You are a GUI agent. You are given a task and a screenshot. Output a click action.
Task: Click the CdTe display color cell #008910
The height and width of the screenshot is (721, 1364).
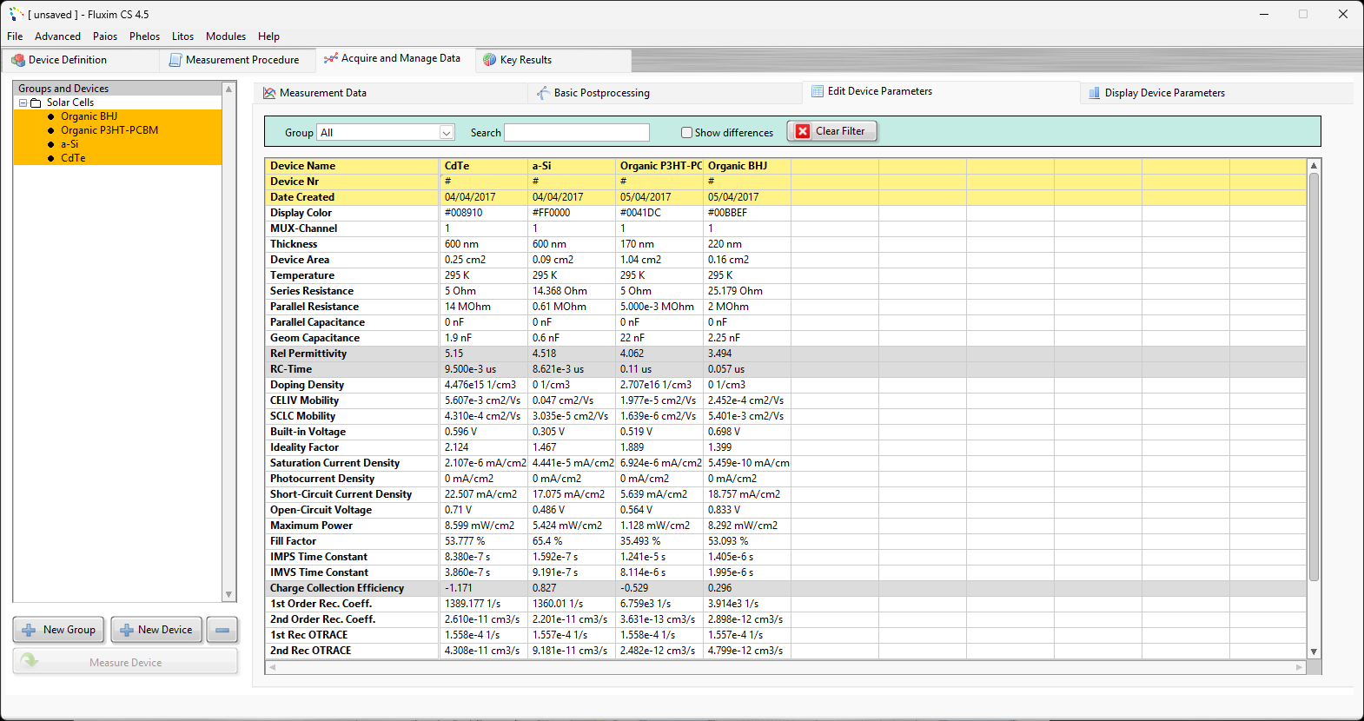pyautogui.click(x=484, y=213)
